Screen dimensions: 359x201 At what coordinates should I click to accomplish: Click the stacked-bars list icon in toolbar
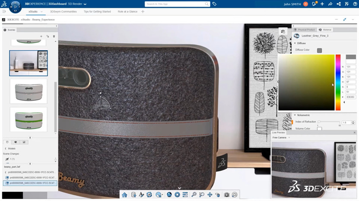[x=185, y=195]
